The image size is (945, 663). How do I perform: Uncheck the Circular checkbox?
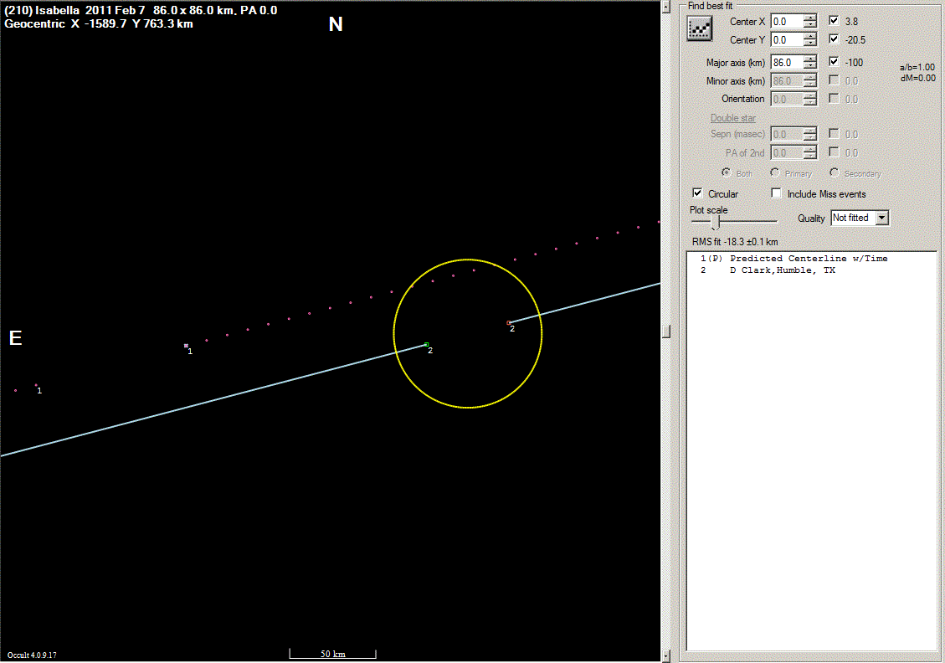pyautogui.click(x=697, y=193)
